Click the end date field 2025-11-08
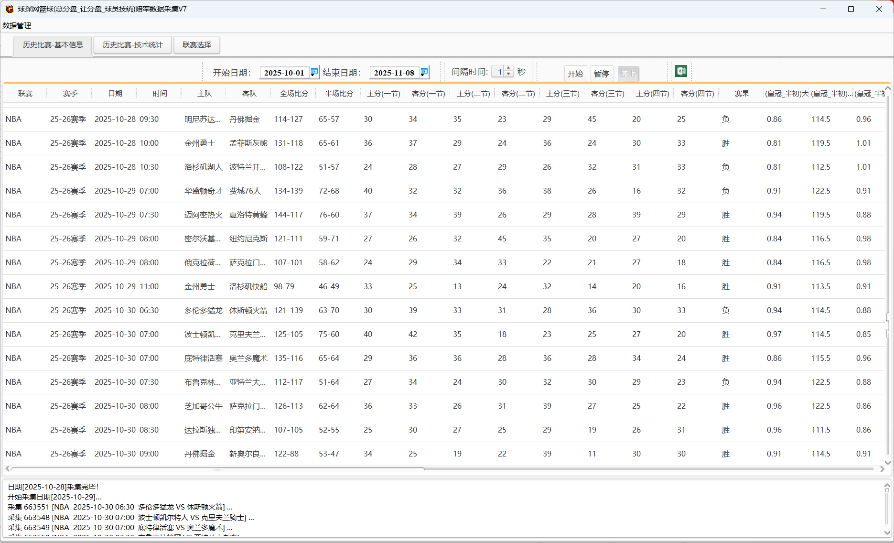This screenshot has height=543, width=894. pyautogui.click(x=394, y=73)
